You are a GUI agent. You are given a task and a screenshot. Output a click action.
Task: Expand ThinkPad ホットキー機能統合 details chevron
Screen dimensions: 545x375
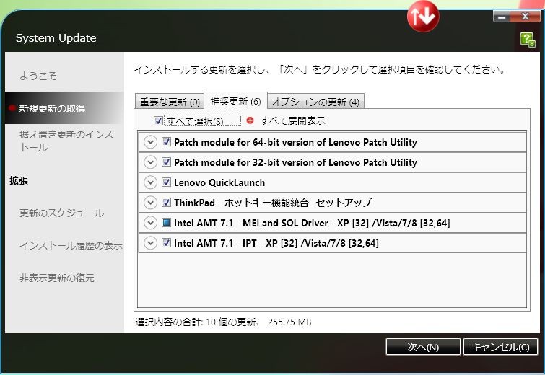point(150,203)
